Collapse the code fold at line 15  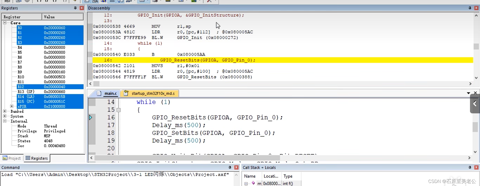point(118,110)
